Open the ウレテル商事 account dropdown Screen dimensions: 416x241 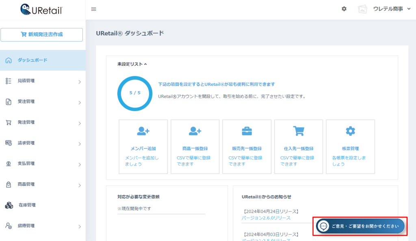[x=392, y=9]
